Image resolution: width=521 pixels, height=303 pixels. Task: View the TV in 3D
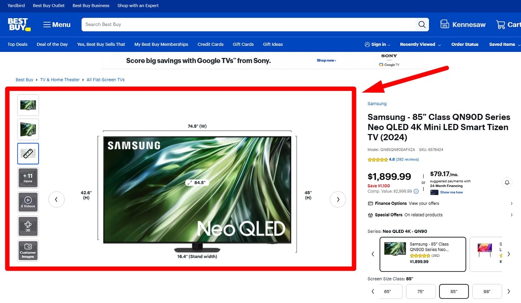pos(28,226)
